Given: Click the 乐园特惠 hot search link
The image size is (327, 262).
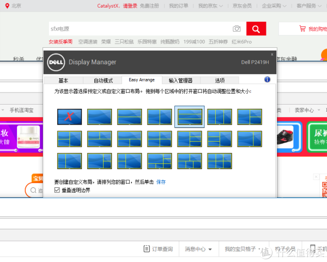Looking at the screenshot, I should [147, 42].
